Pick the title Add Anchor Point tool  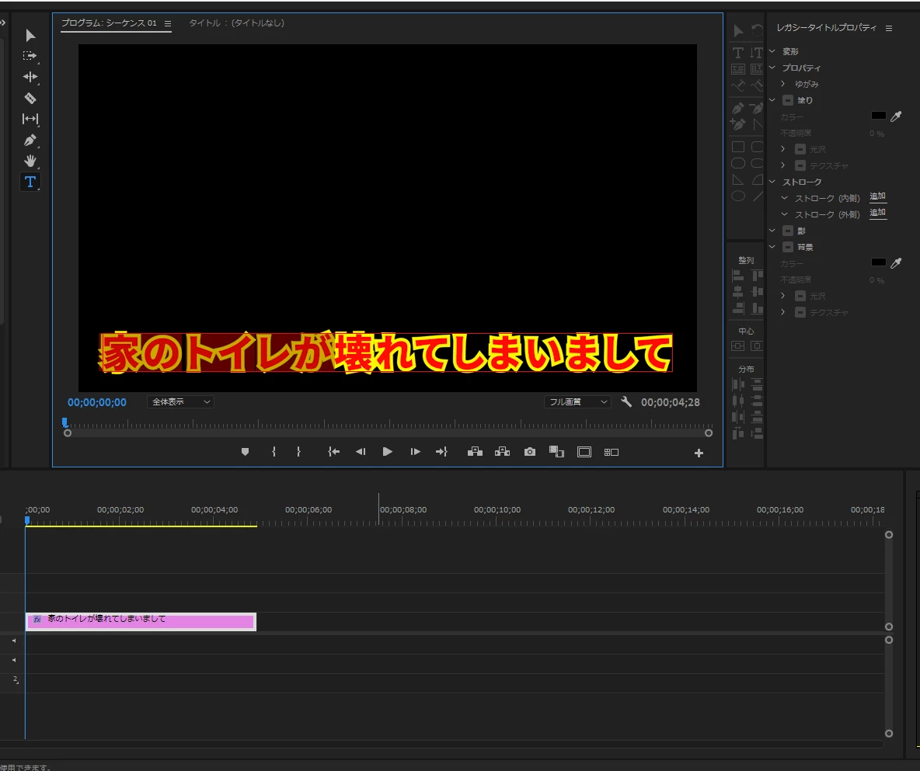(738, 124)
